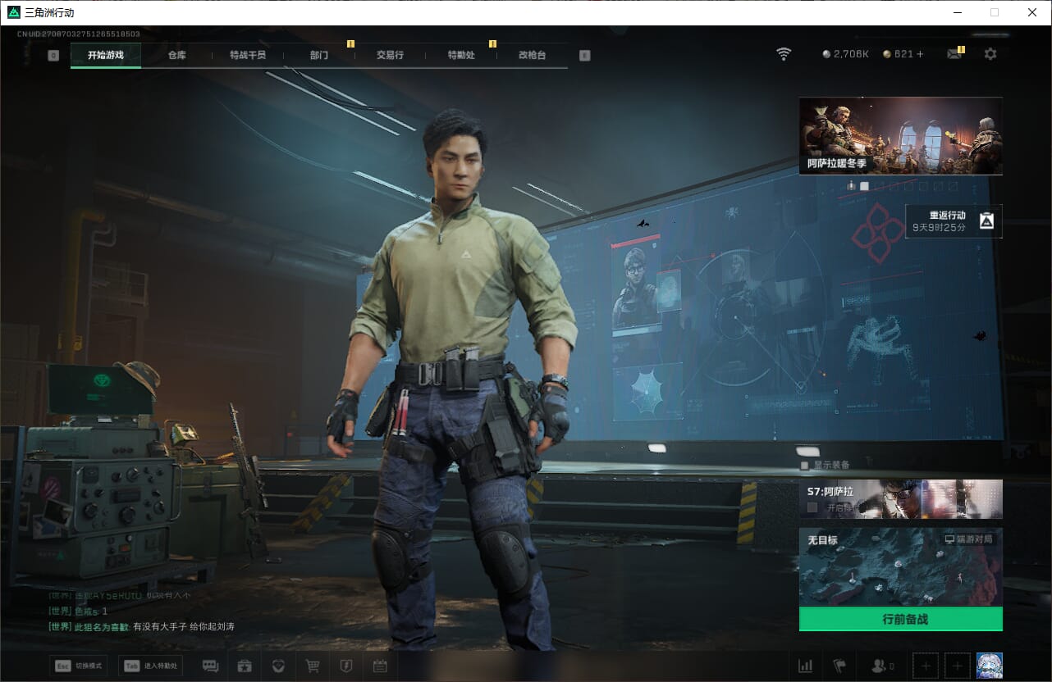
Task: Invite teammate in second empty plus slot
Action: (x=958, y=666)
